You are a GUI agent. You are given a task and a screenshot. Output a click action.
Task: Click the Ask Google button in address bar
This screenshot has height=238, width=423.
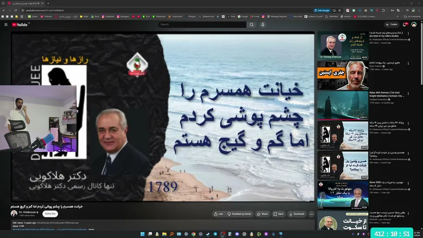(322, 10)
